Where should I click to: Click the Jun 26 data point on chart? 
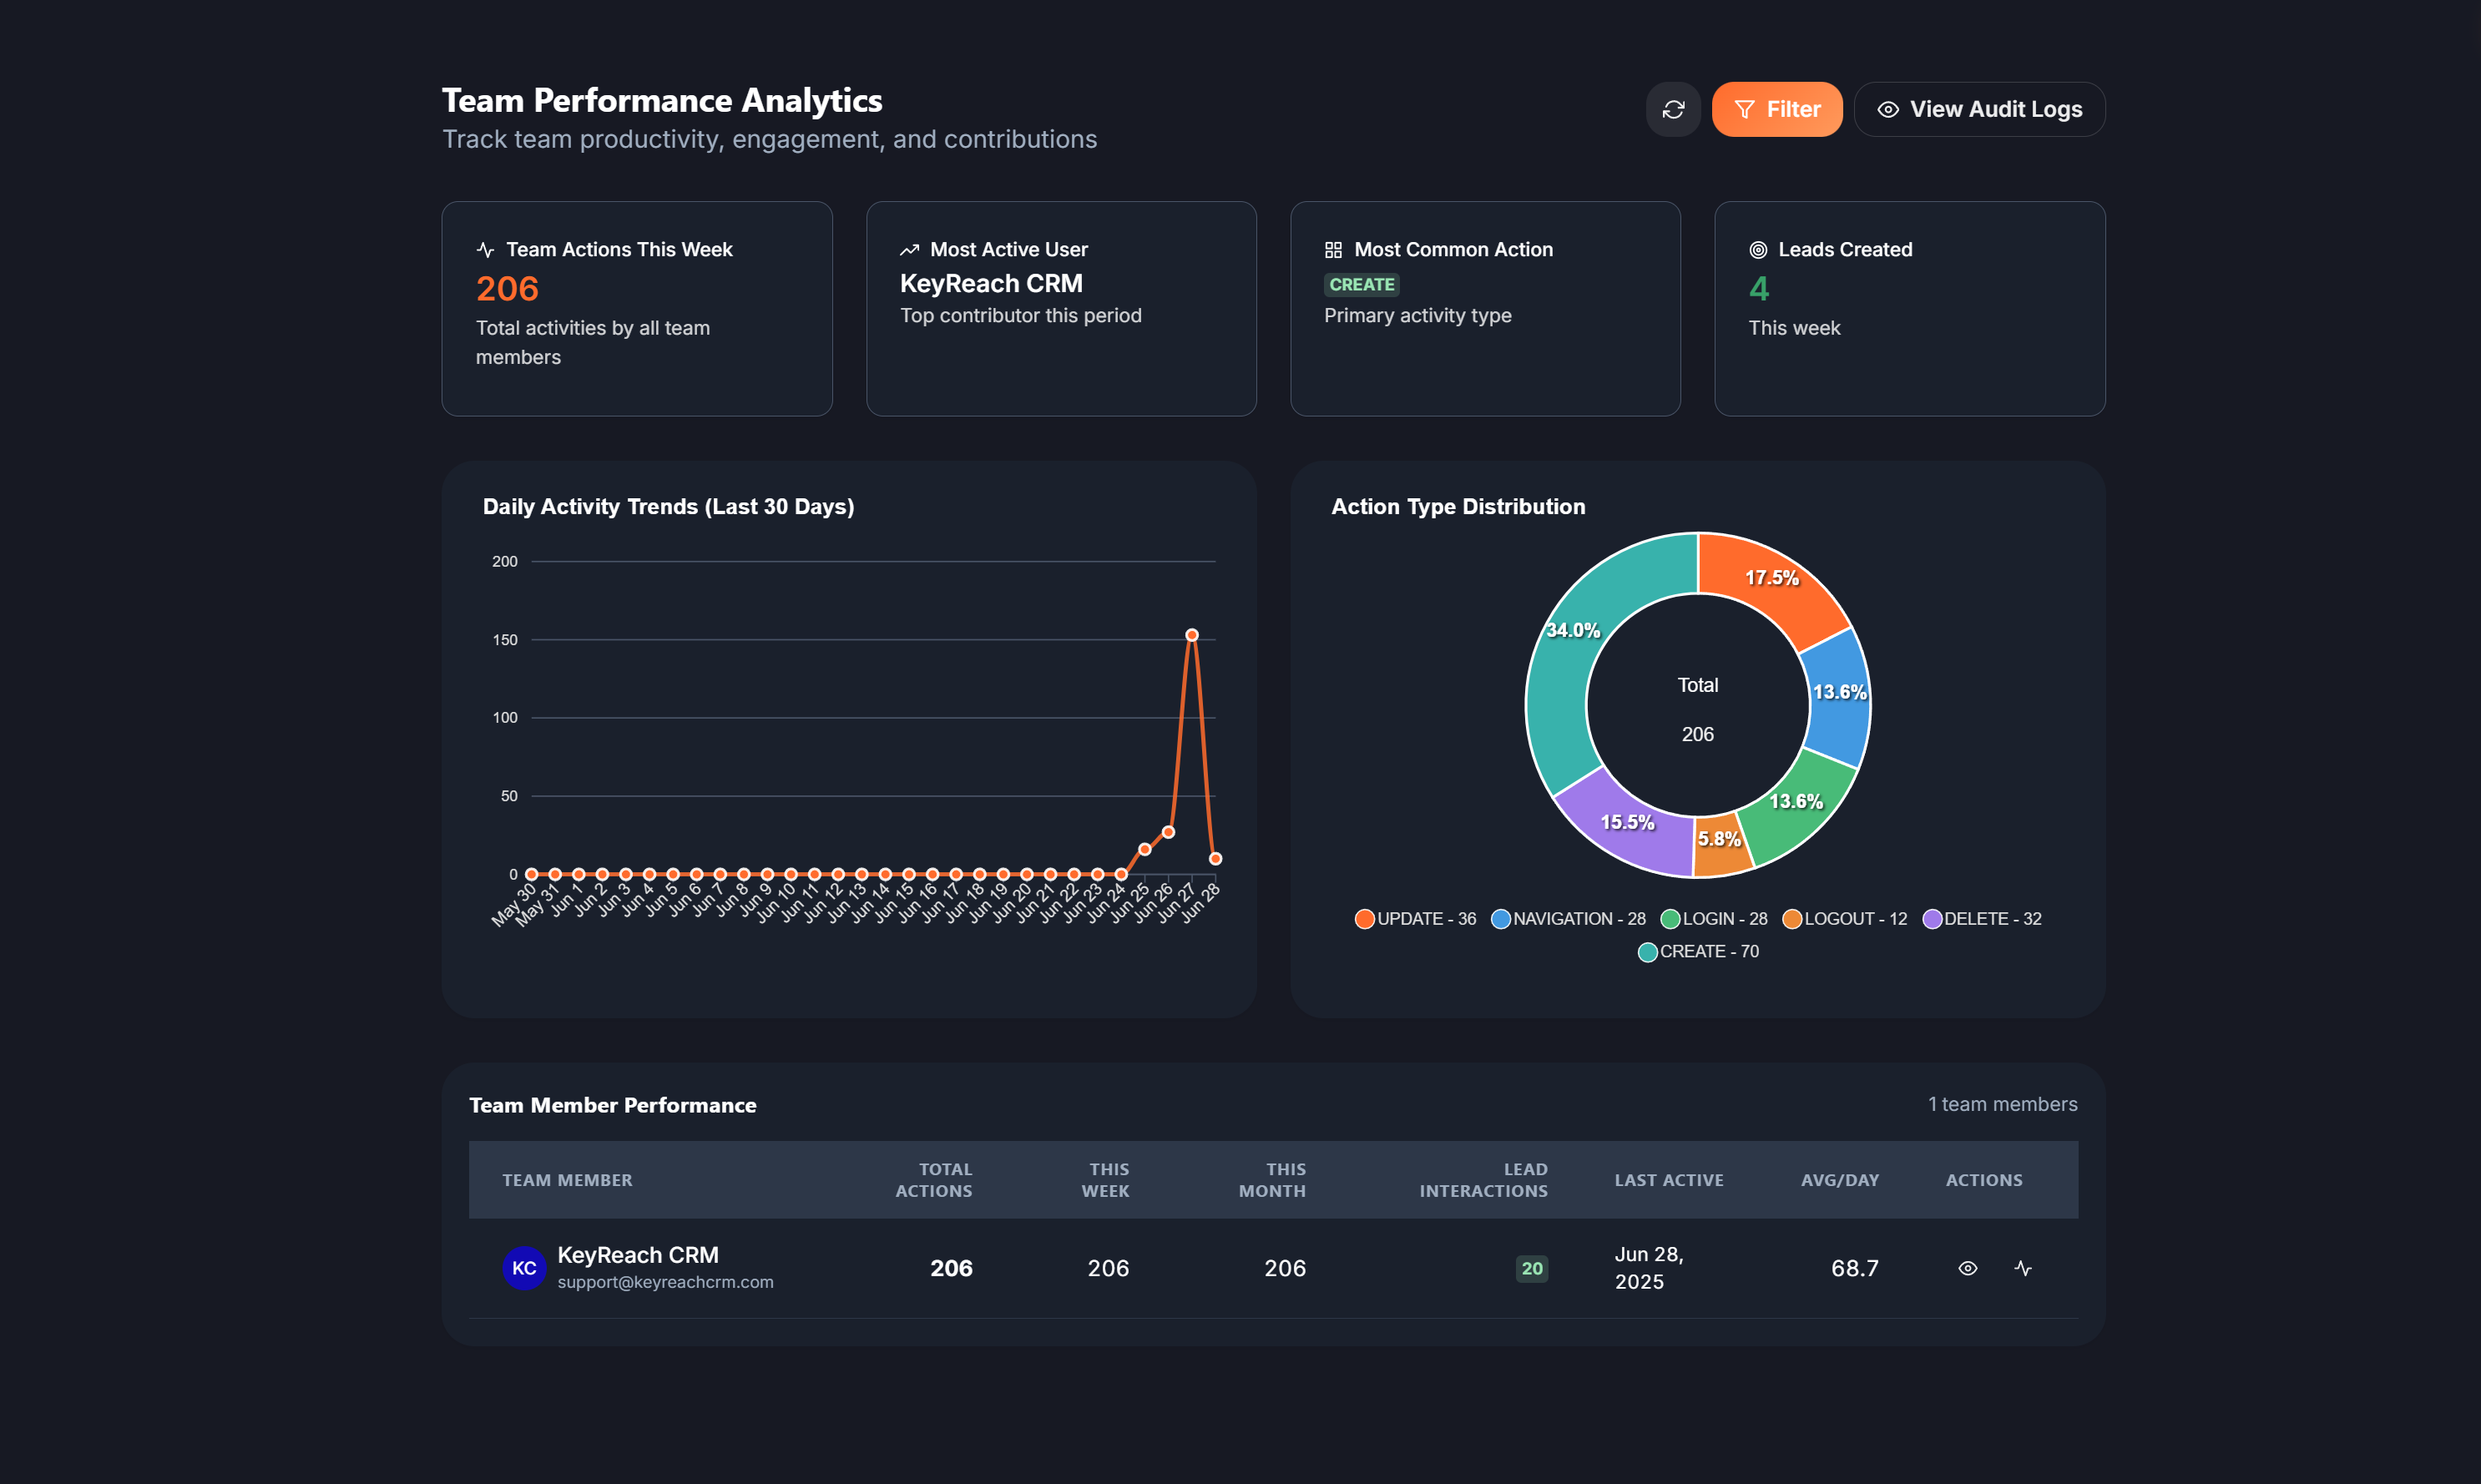[1168, 832]
